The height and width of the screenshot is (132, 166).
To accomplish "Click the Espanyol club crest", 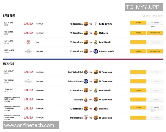I will click(86, 99).
